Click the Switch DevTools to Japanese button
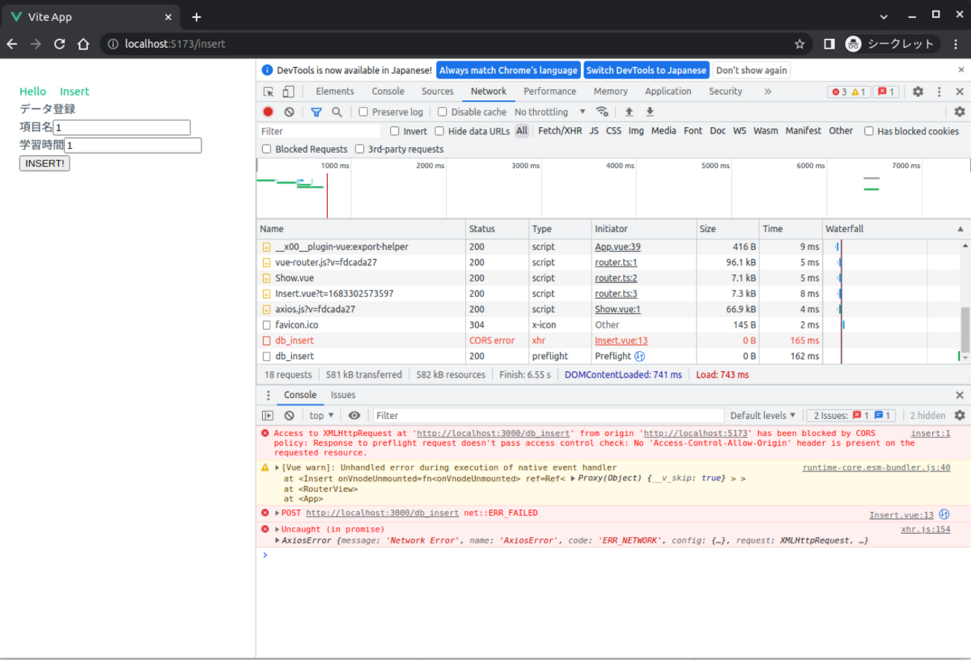The height and width of the screenshot is (660, 971). point(646,70)
